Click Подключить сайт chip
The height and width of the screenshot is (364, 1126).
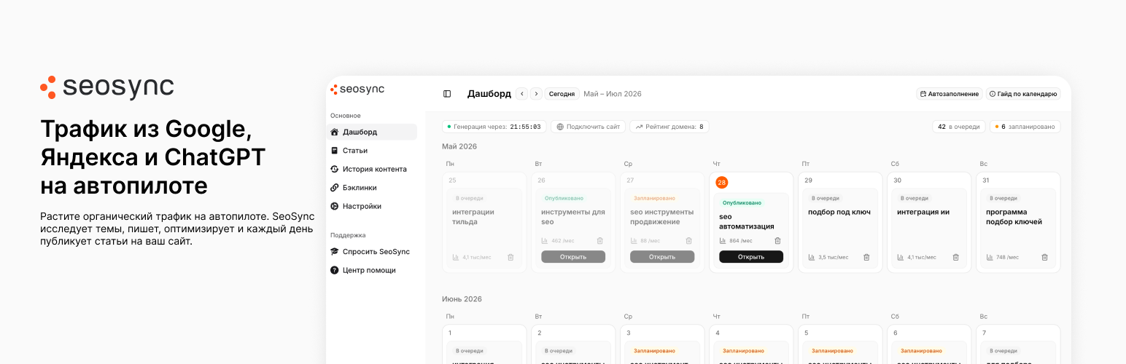[589, 127]
